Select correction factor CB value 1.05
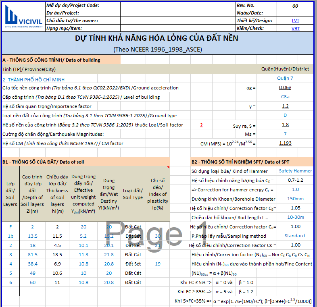The image size is (317, 307). [295, 208]
